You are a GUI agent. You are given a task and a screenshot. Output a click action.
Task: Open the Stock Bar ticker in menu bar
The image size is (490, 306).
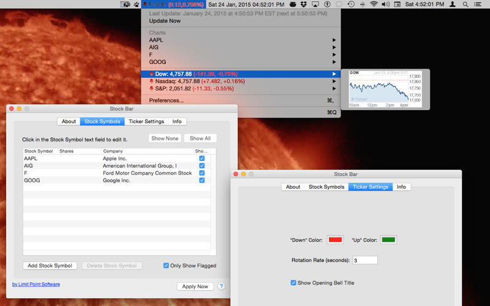[173, 4]
